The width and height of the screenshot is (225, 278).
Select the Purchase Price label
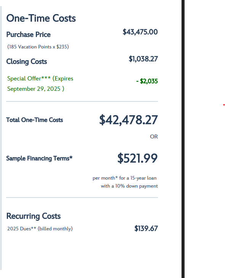pyautogui.click(x=28, y=35)
